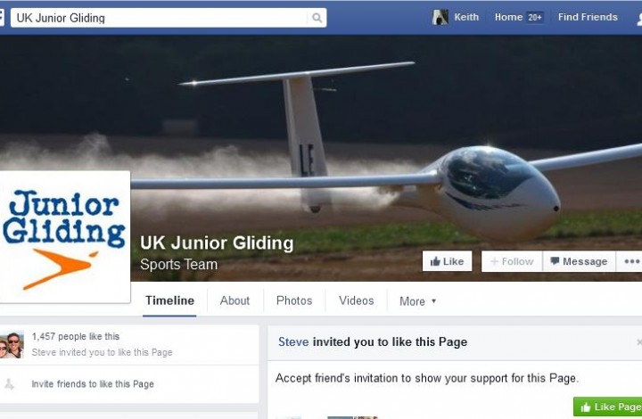
Task: Open Find Friends link
Action: [x=588, y=17]
